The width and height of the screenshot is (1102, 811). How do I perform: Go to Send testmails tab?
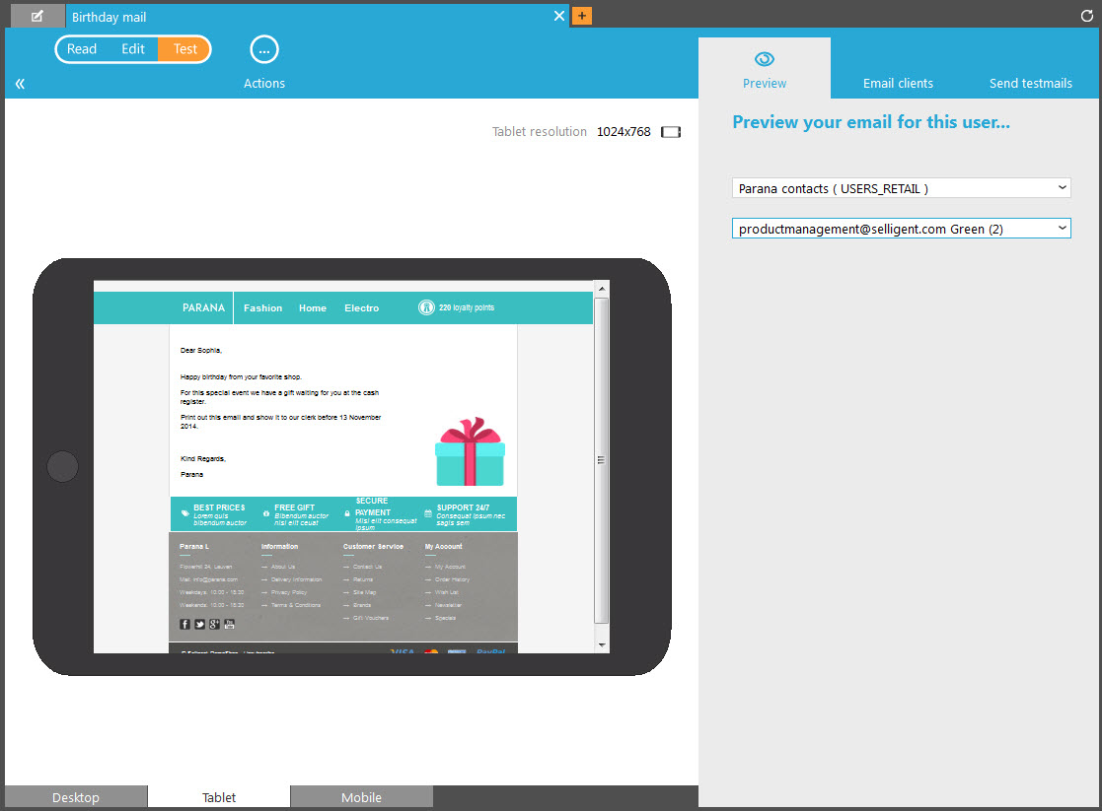pos(1030,84)
